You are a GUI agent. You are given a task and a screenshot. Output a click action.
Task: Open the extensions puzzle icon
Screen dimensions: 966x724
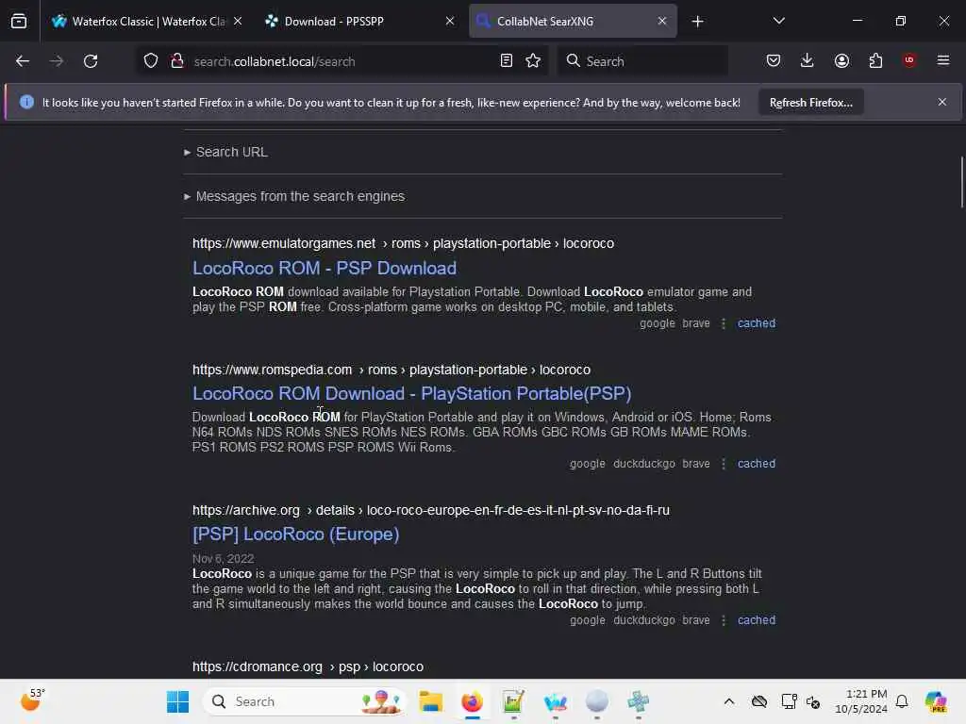[x=875, y=60]
